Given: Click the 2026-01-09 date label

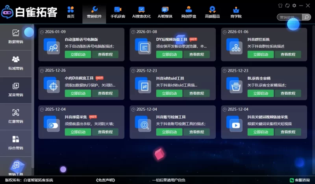Looking at the screenshot, I should tap(55, 32).
